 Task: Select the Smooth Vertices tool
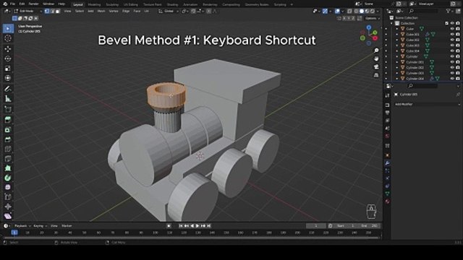(8, 187)
